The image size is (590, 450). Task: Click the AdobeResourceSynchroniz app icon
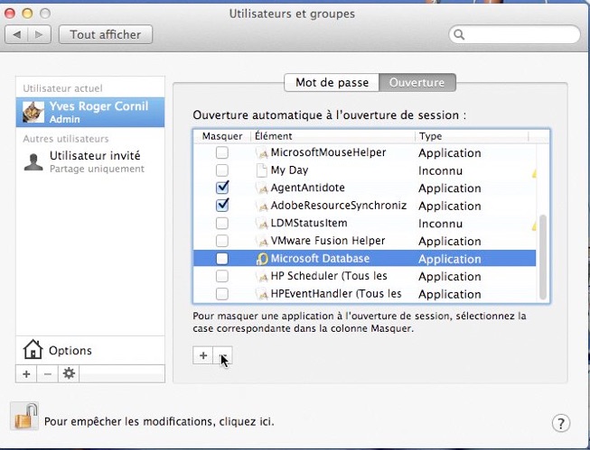click(x=262, y=206)
